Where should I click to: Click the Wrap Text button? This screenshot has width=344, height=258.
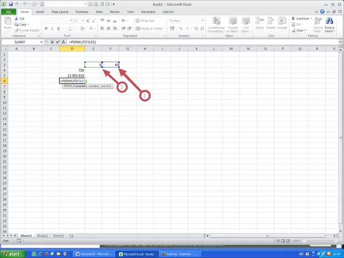145,21
